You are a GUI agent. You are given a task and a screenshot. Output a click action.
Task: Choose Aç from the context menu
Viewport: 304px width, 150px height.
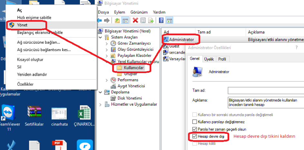(51, 10)
